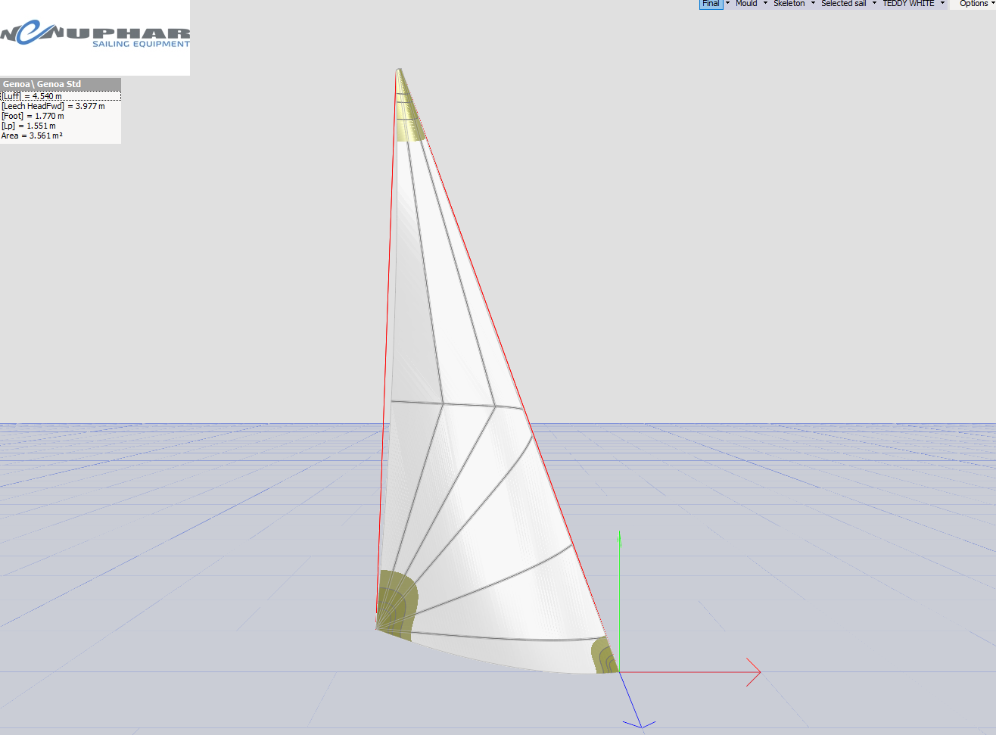Select the tack corner reinforcement patch
This screenshot has width=996, height=735.
[x=396, y=603]
